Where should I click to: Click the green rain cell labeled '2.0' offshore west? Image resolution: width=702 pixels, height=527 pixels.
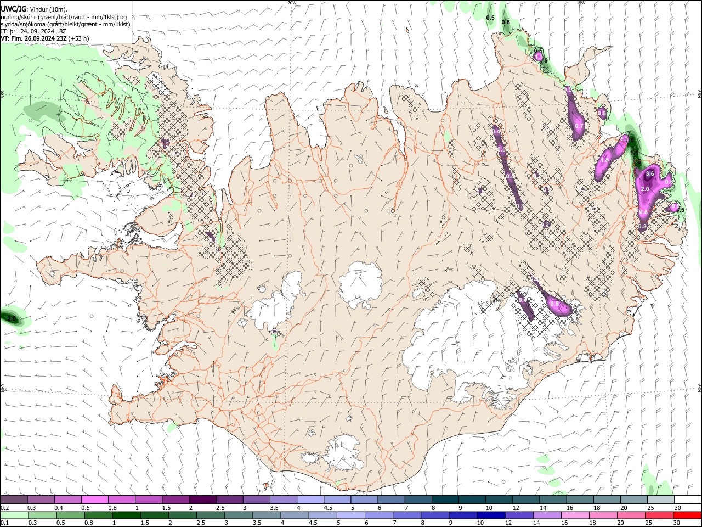(12, 318)
